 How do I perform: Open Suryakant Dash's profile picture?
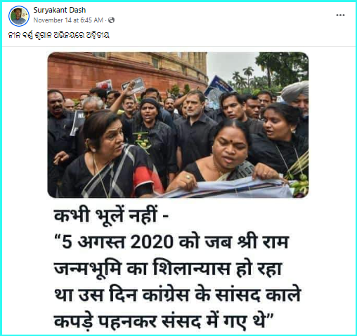[x=19, y=16]
